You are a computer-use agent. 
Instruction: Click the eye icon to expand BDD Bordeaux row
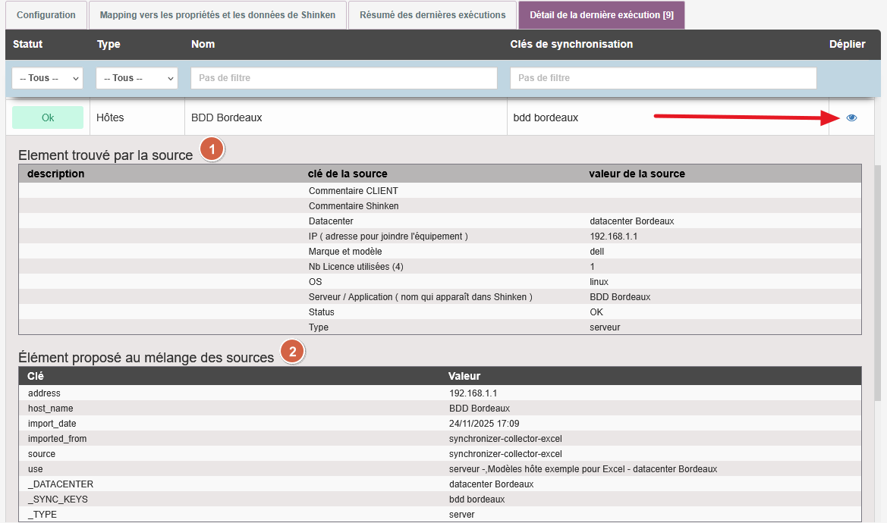[851, 117]
